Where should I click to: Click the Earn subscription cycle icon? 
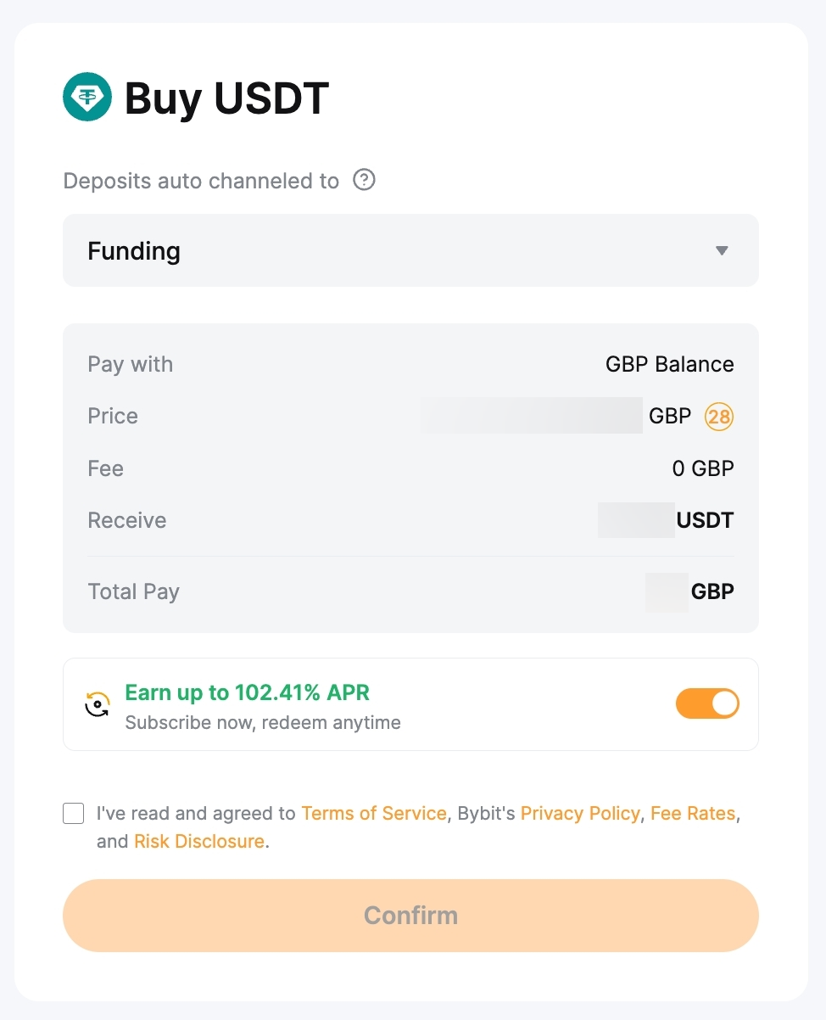[98, 704]
